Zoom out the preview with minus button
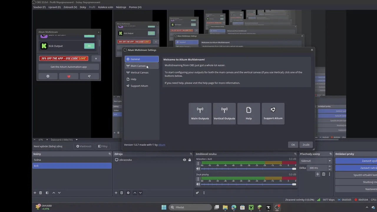Image resolution: width=377 pixels, height=212 pixels. [x=34, y=140]
